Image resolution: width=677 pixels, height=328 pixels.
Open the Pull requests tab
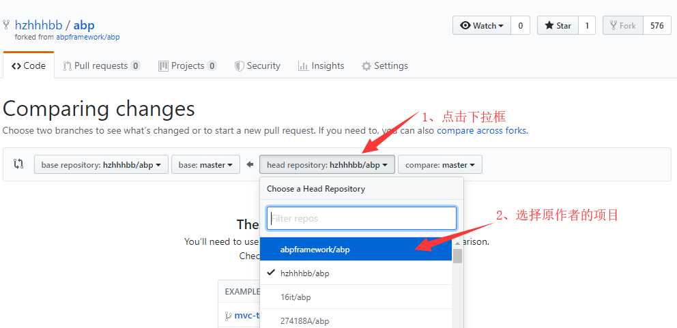point(102,65)
